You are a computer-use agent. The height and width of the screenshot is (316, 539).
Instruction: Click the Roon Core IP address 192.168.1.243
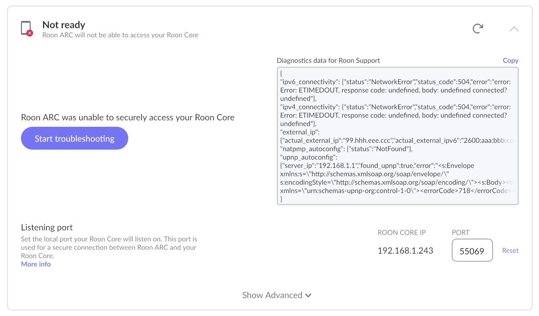(x=405, y=251)
